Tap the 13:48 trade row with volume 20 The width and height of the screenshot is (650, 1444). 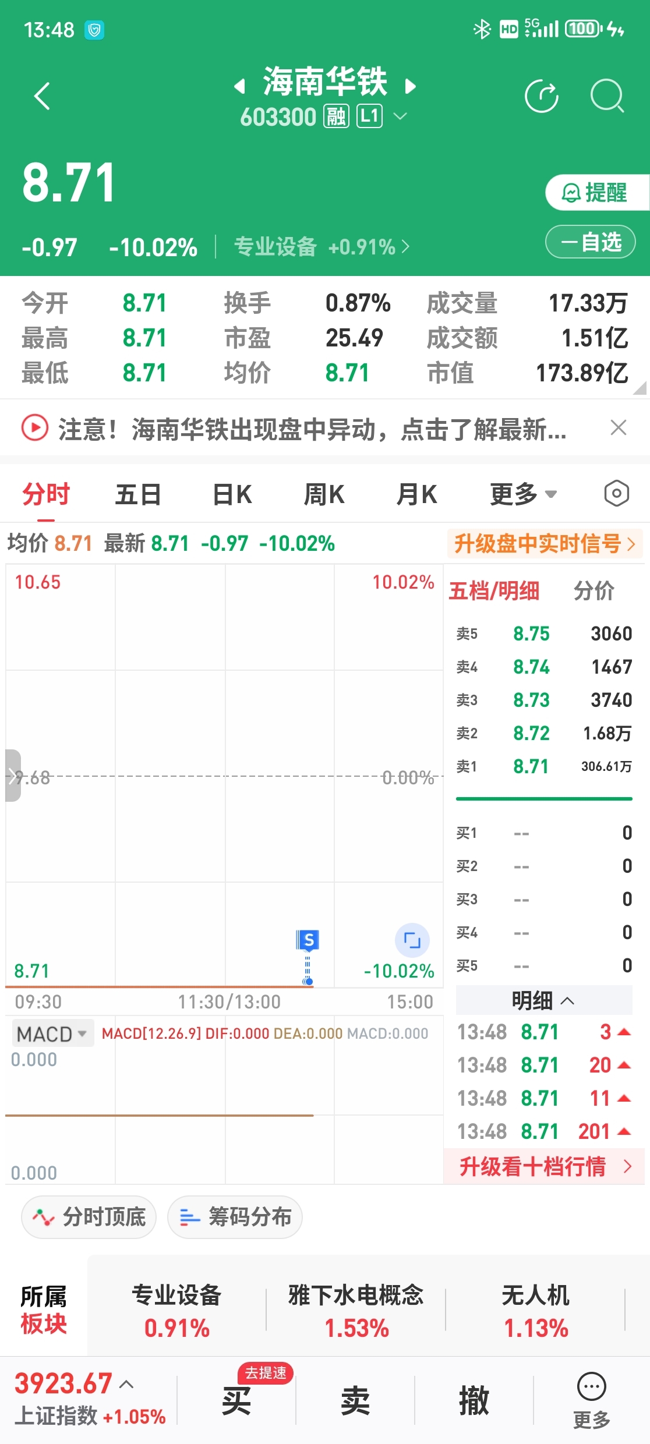pos(544,1065)
